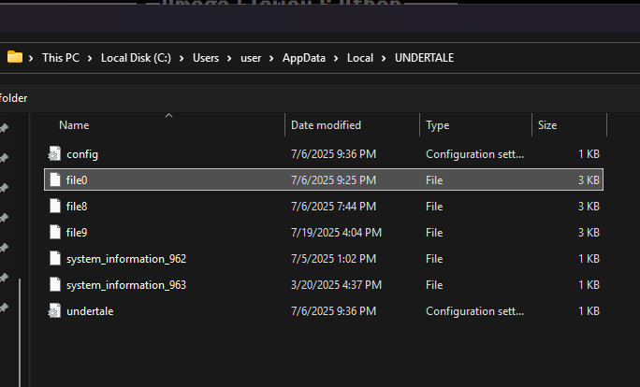The image size is (640, 387).
Task: Click the file0 document icon
Action: point(53,179)
